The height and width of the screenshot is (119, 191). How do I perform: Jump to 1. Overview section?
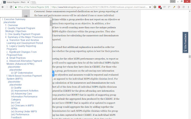tap(11, 25)
